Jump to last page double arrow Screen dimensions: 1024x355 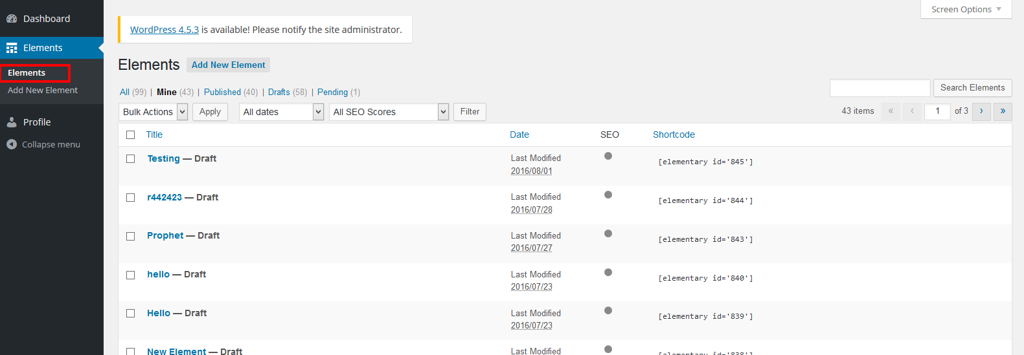coord(1003,111)
